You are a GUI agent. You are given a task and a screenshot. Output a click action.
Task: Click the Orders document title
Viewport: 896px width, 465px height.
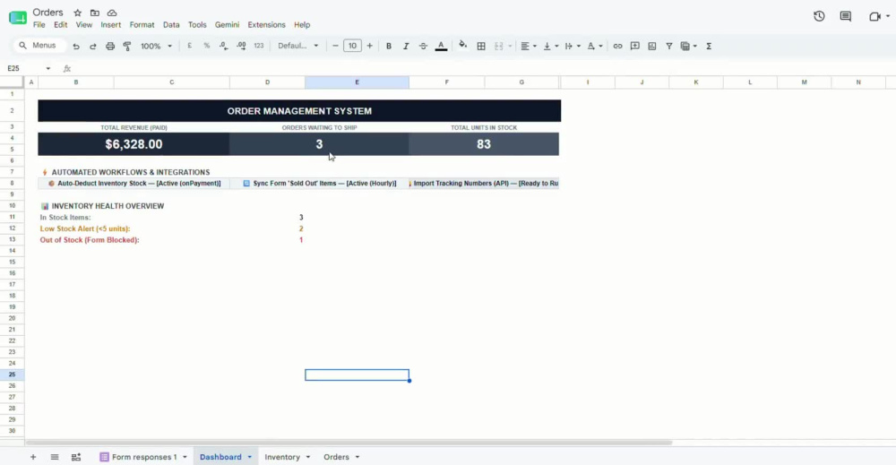point(48,12)
